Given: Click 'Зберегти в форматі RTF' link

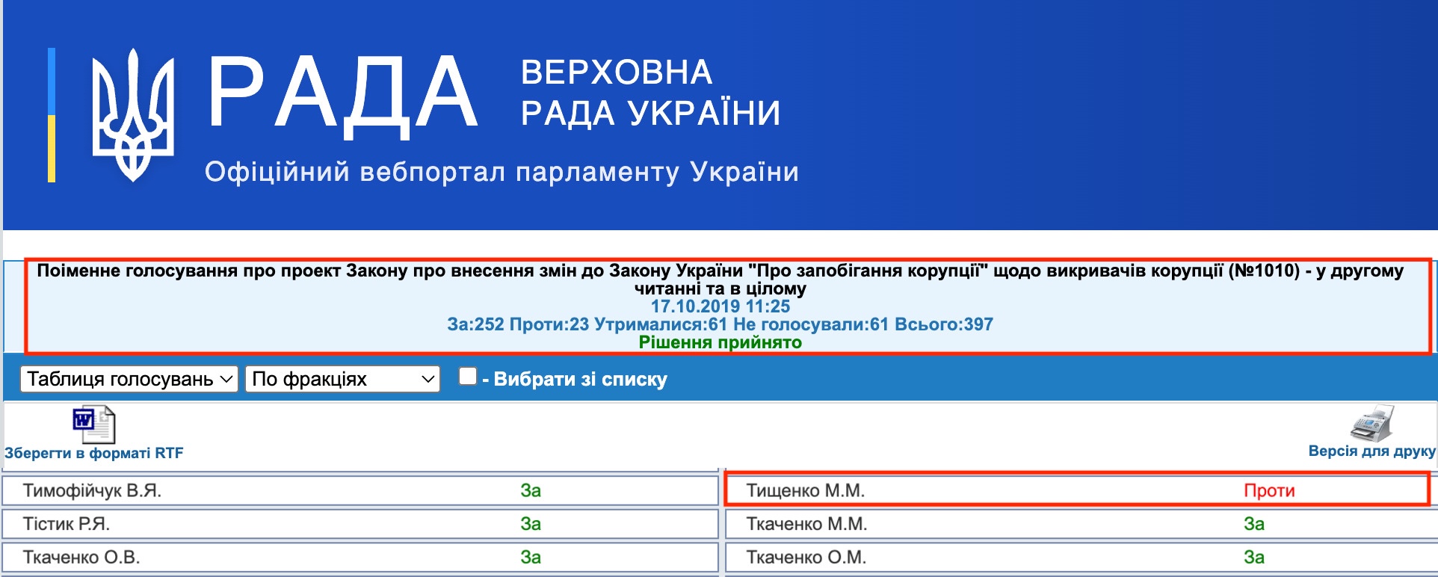Looking at the screenshot, I should click(93, 453).
